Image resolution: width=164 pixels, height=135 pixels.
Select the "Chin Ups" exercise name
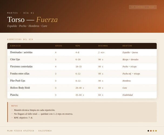pos(15,59)
